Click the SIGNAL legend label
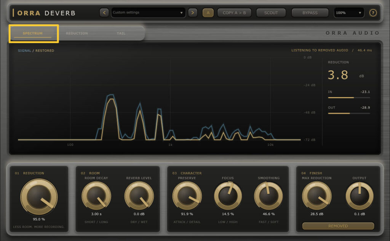The height and width of the screenshot is (241, 390). pyautogui.click(x=24, y=51)
